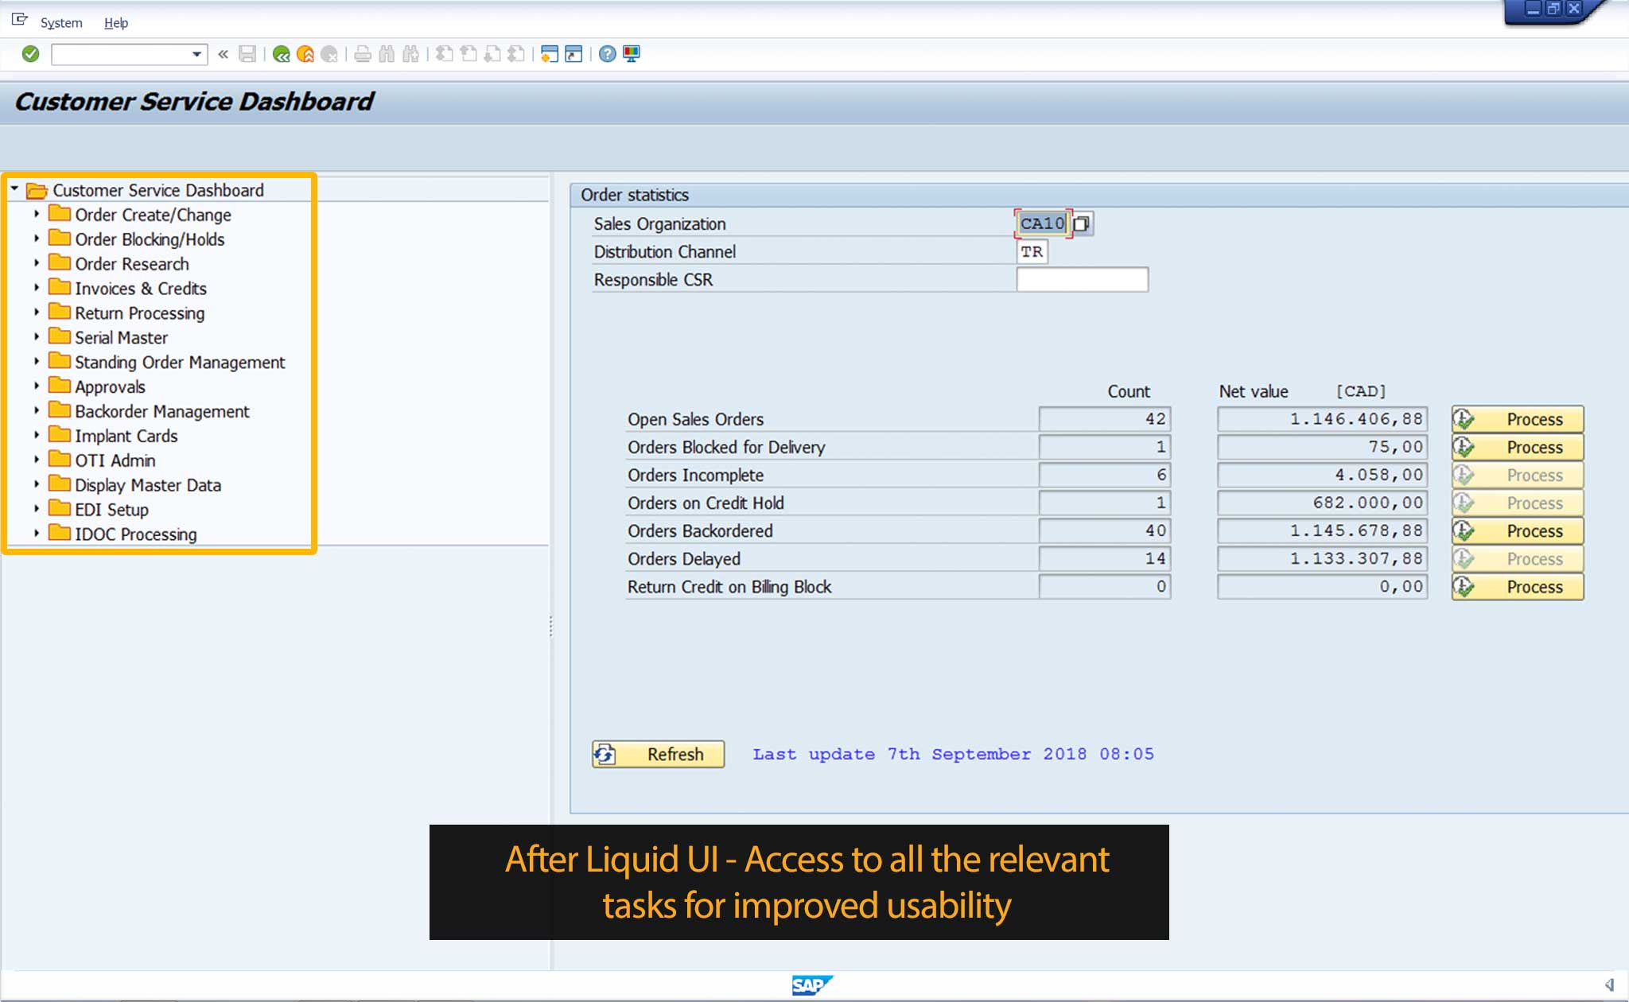Click the green Enter checkmark icon
The height and width of the screenshot is (1002, 1629).
pyautogui.click(x=30, y=54)
